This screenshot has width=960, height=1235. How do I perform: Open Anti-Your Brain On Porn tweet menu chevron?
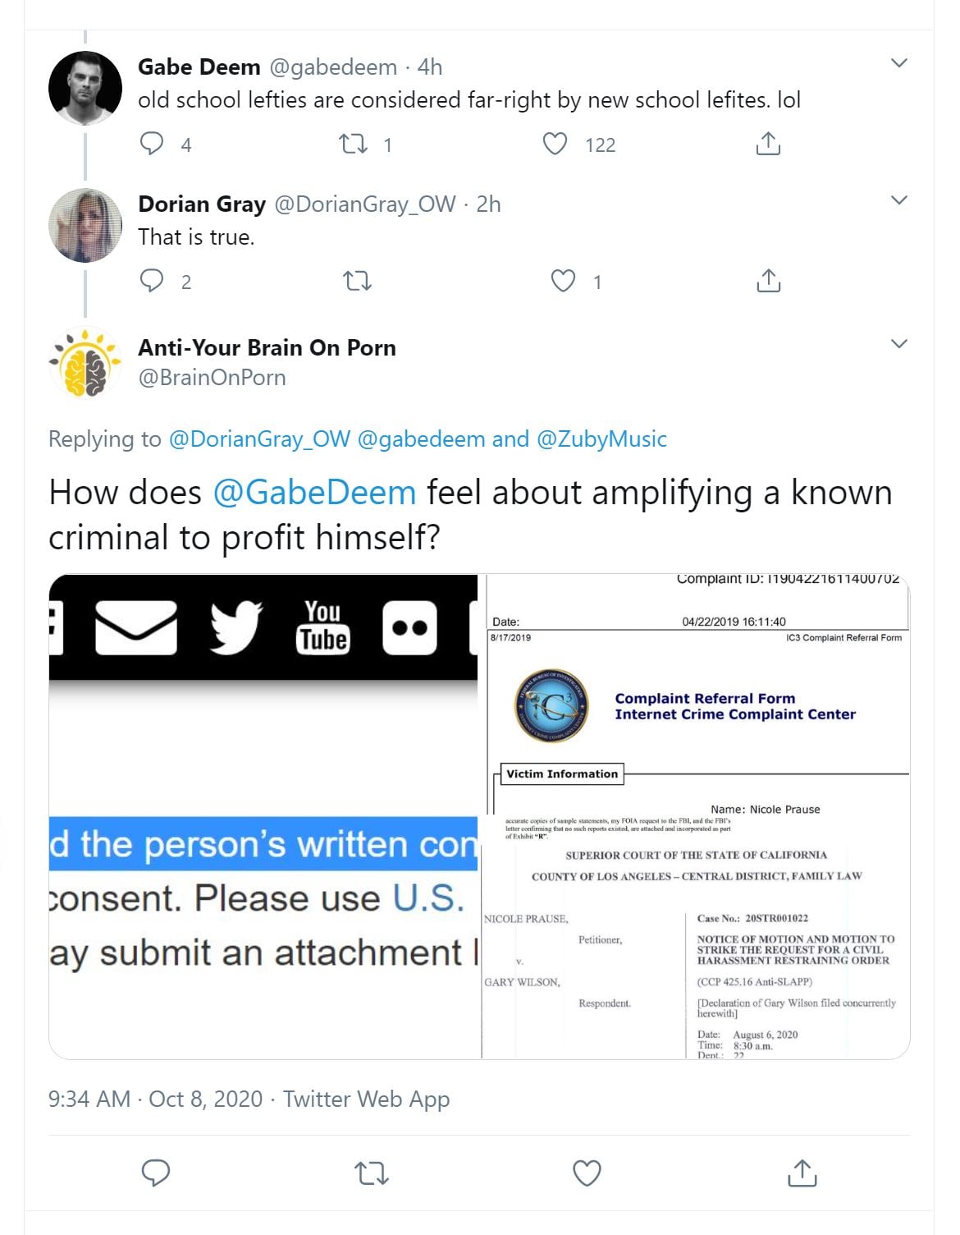899,344
